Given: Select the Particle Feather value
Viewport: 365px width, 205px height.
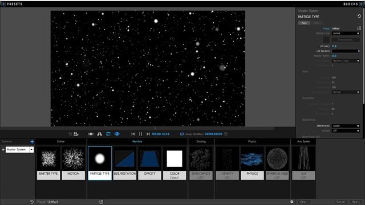Looking at the screenshot, I should pyautogui.click(x=334, y=56).
